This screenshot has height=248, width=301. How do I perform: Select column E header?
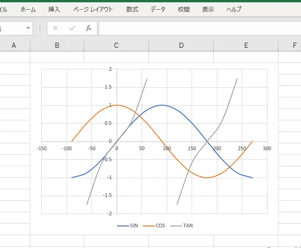pyautogui.click(x=246, y=45)
